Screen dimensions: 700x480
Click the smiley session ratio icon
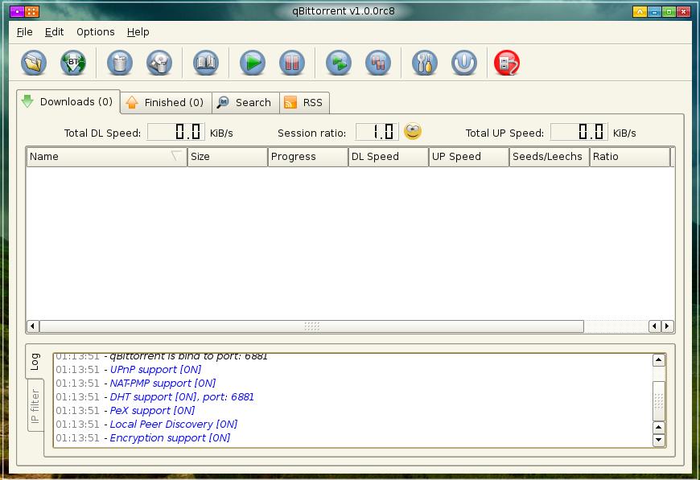413,131
